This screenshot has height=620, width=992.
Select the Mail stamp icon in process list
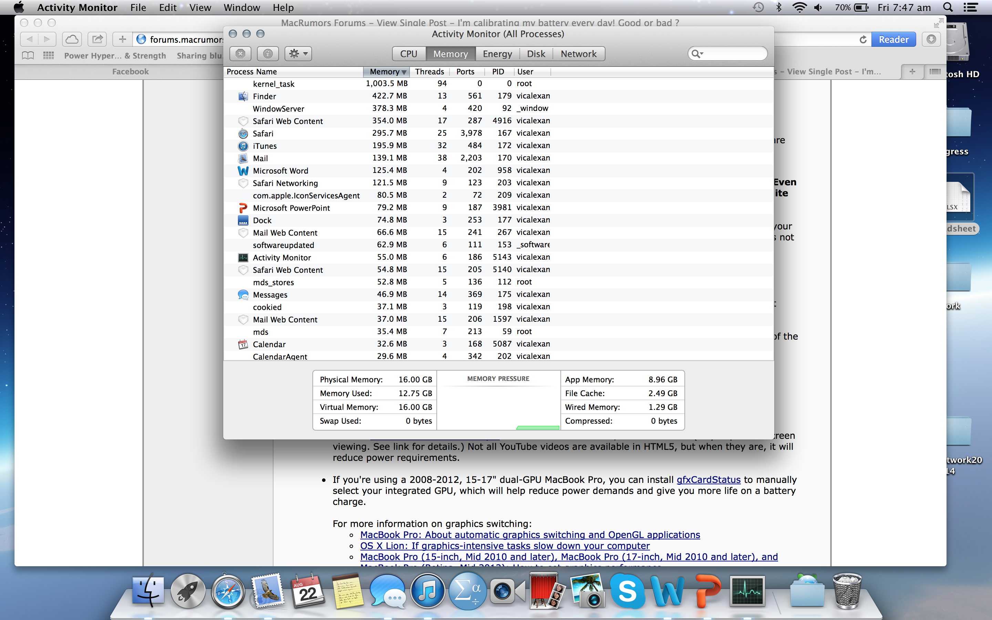[243, 158]
